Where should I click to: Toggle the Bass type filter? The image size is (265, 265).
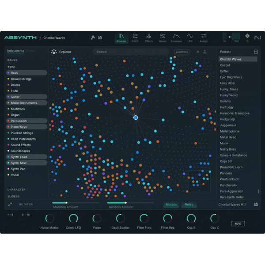pos(26,73)
